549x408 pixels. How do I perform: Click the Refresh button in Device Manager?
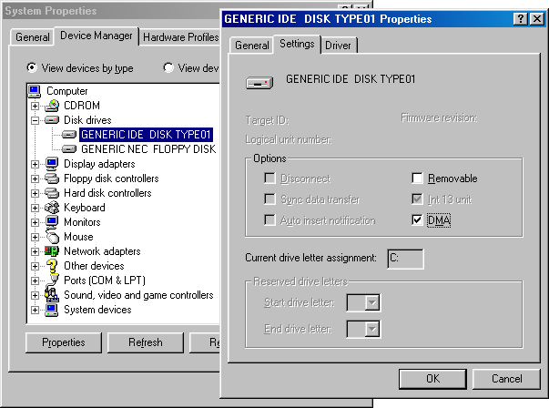coord(146,342)
